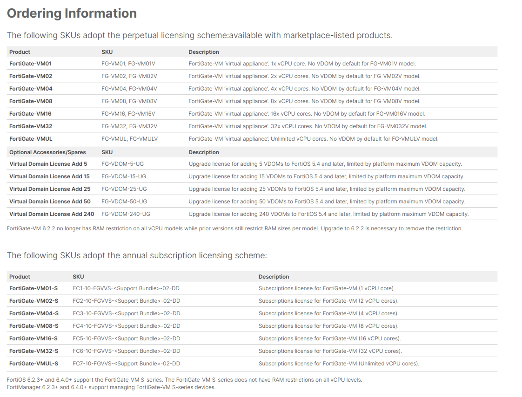Click SKU cell "FG-VMUL, FG-VMULV"
This screenshot has height=397, width=522.
pos(129,139)
